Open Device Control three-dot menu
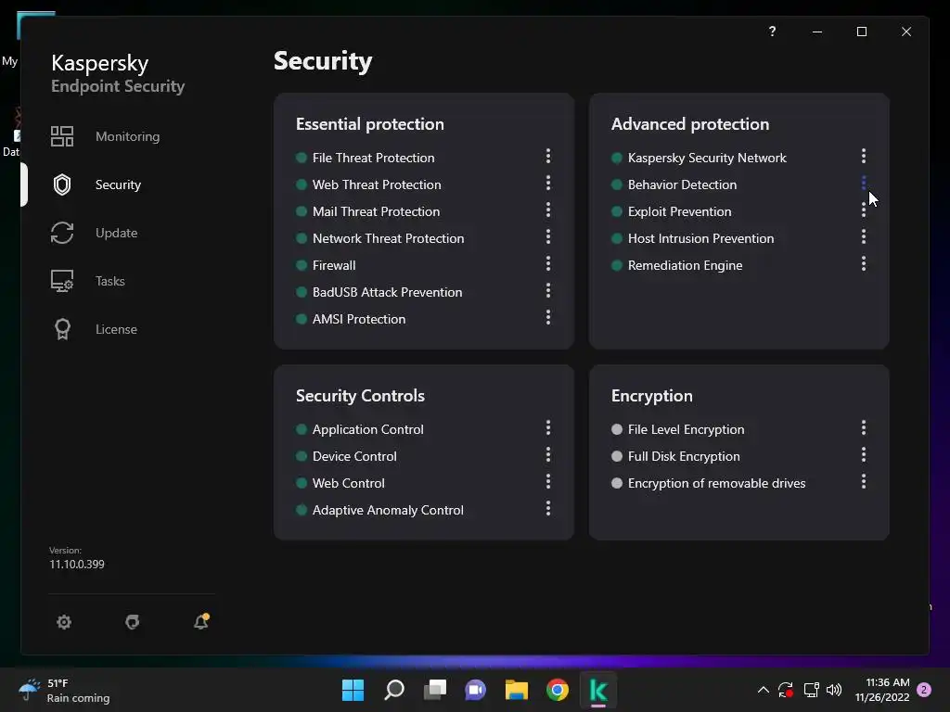The height and width of the screenshot is (712, 950). [x=548, y=454]
